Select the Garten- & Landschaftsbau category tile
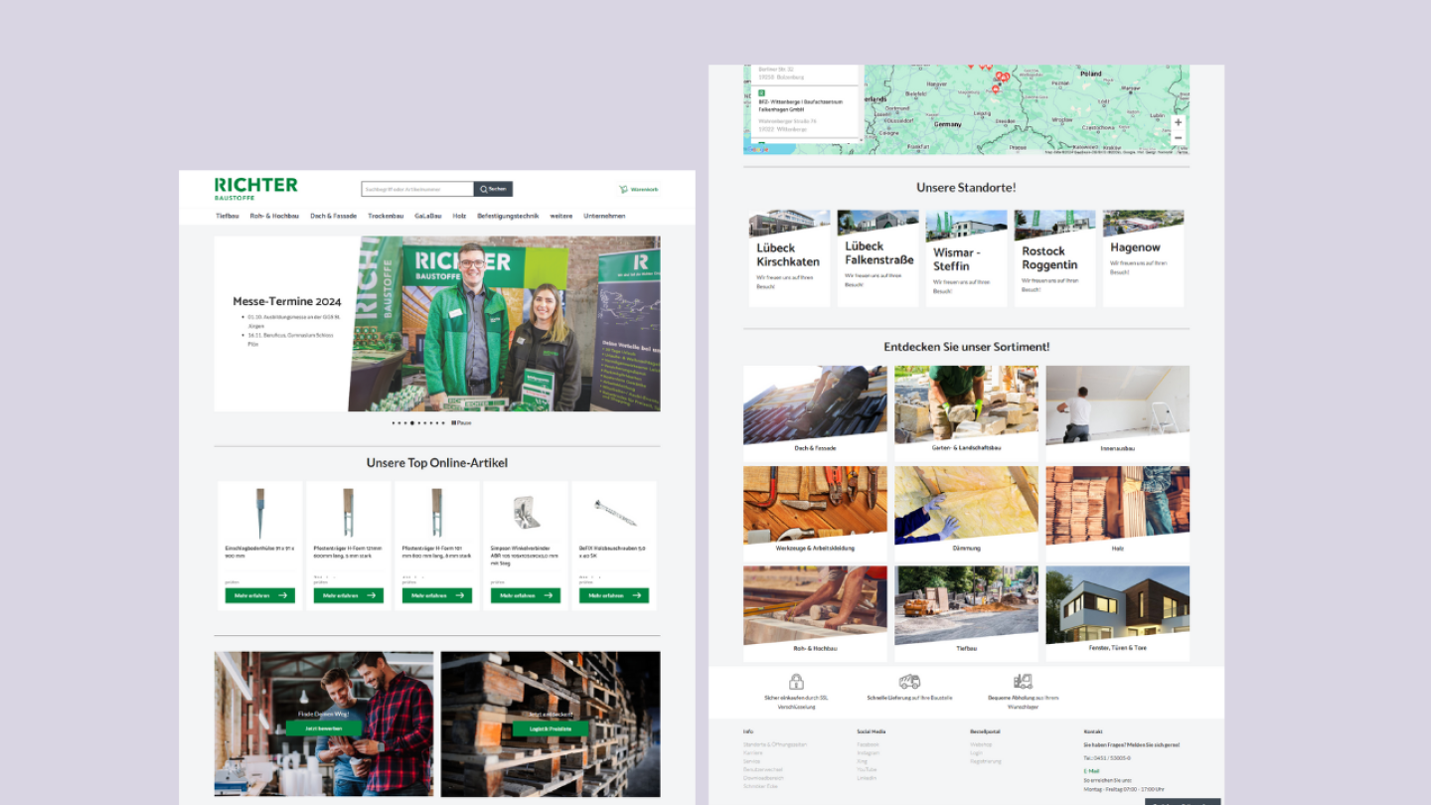 click(966, 411)
